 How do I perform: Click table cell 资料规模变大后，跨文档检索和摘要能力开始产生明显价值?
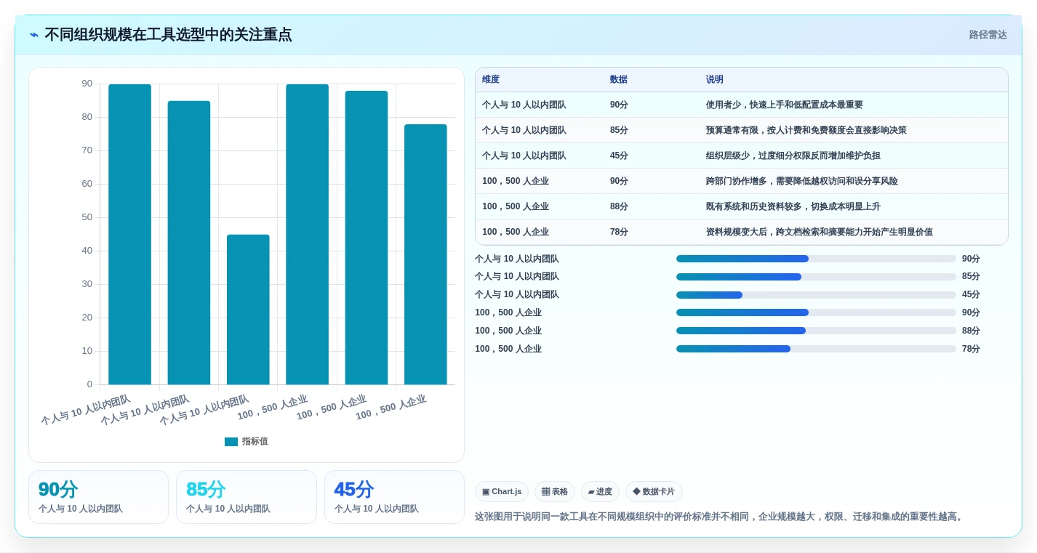click(x=820, y=232)
